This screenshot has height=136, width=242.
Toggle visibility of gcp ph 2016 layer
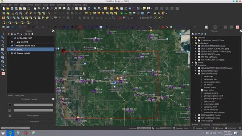(x=12, y=42)
